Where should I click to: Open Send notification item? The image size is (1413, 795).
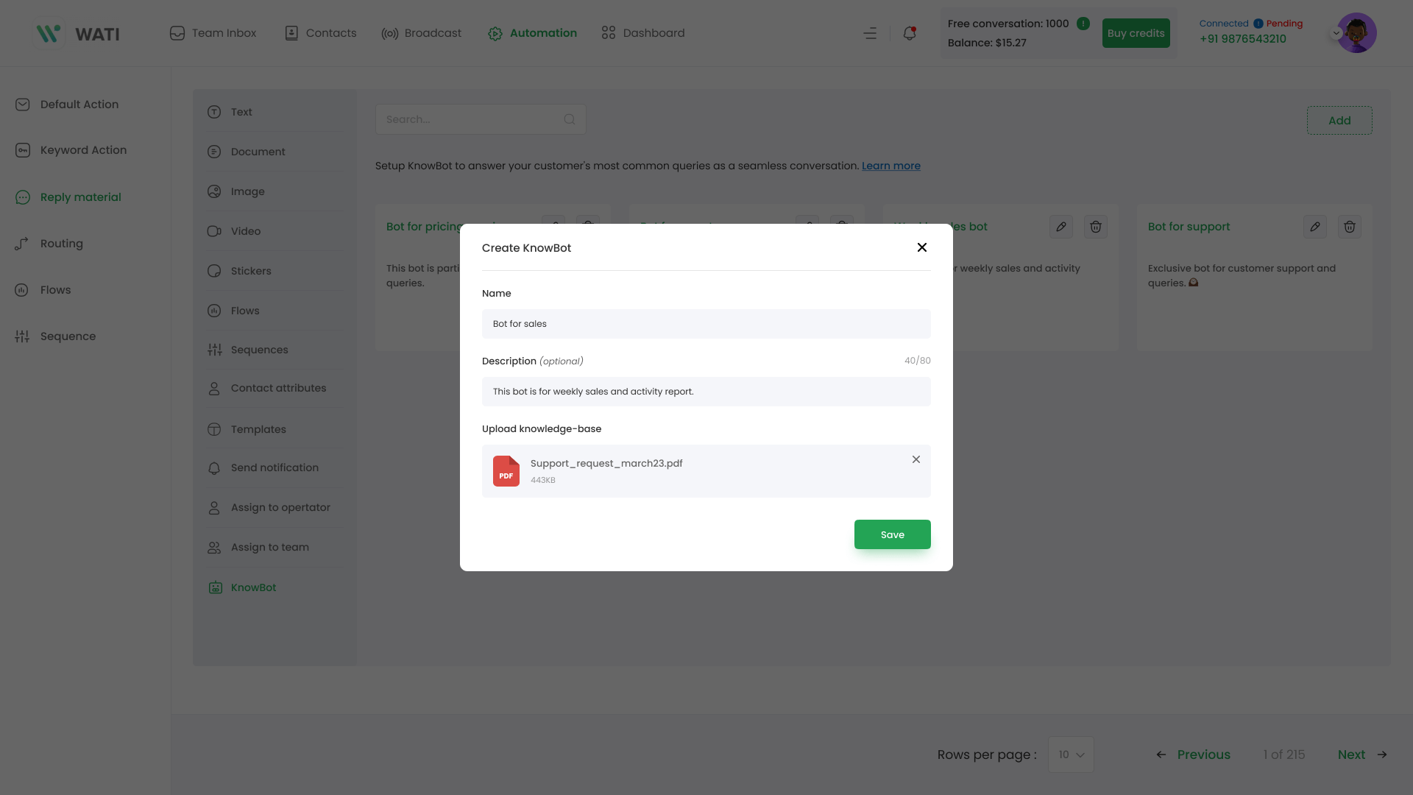tap(274, 467)
